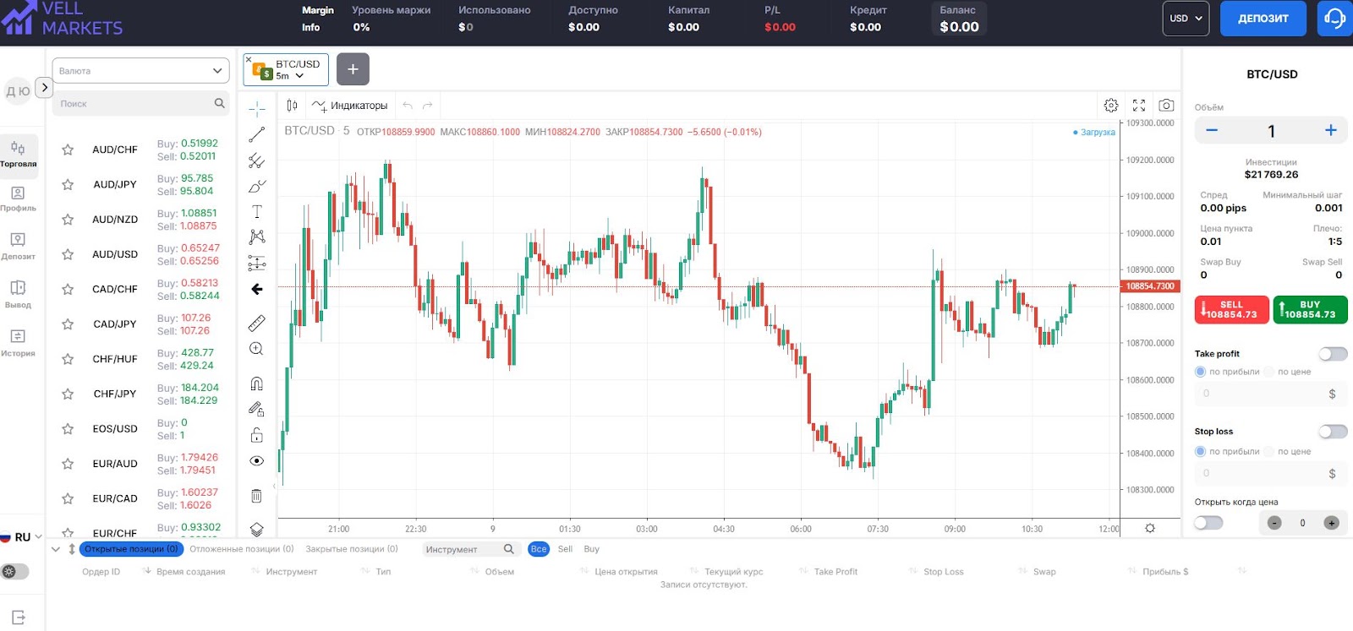Open the Индикаторы indicators menu
This screenshot has width=1353, height=631.
point(350,106)
